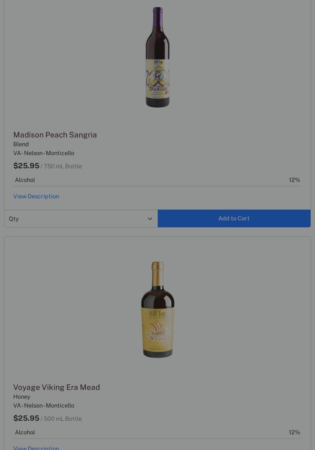Screen dimensions: 315x450
Task: Click the Voyage Viking Era Mead bottle image
Action: [157, 309]
